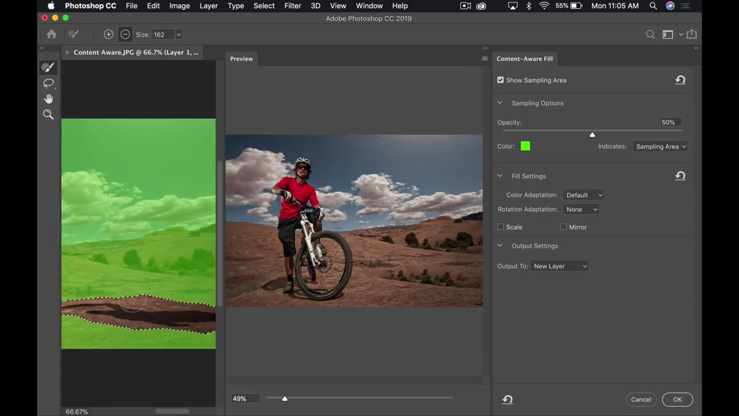Open the workspace dropdown arrow
Image resolution: width=739 pixels, height=416 pixels.
[681, 34]
